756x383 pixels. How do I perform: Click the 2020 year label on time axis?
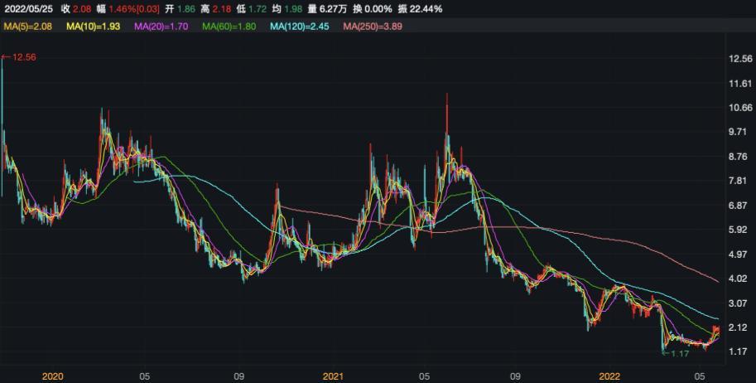point(52,376)
